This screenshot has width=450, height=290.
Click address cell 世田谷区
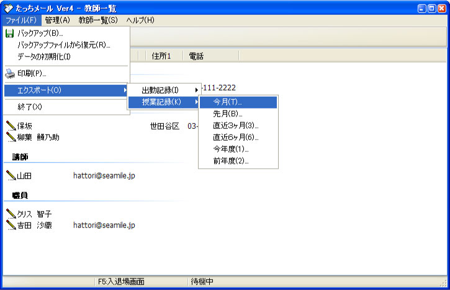click(164, 126)
